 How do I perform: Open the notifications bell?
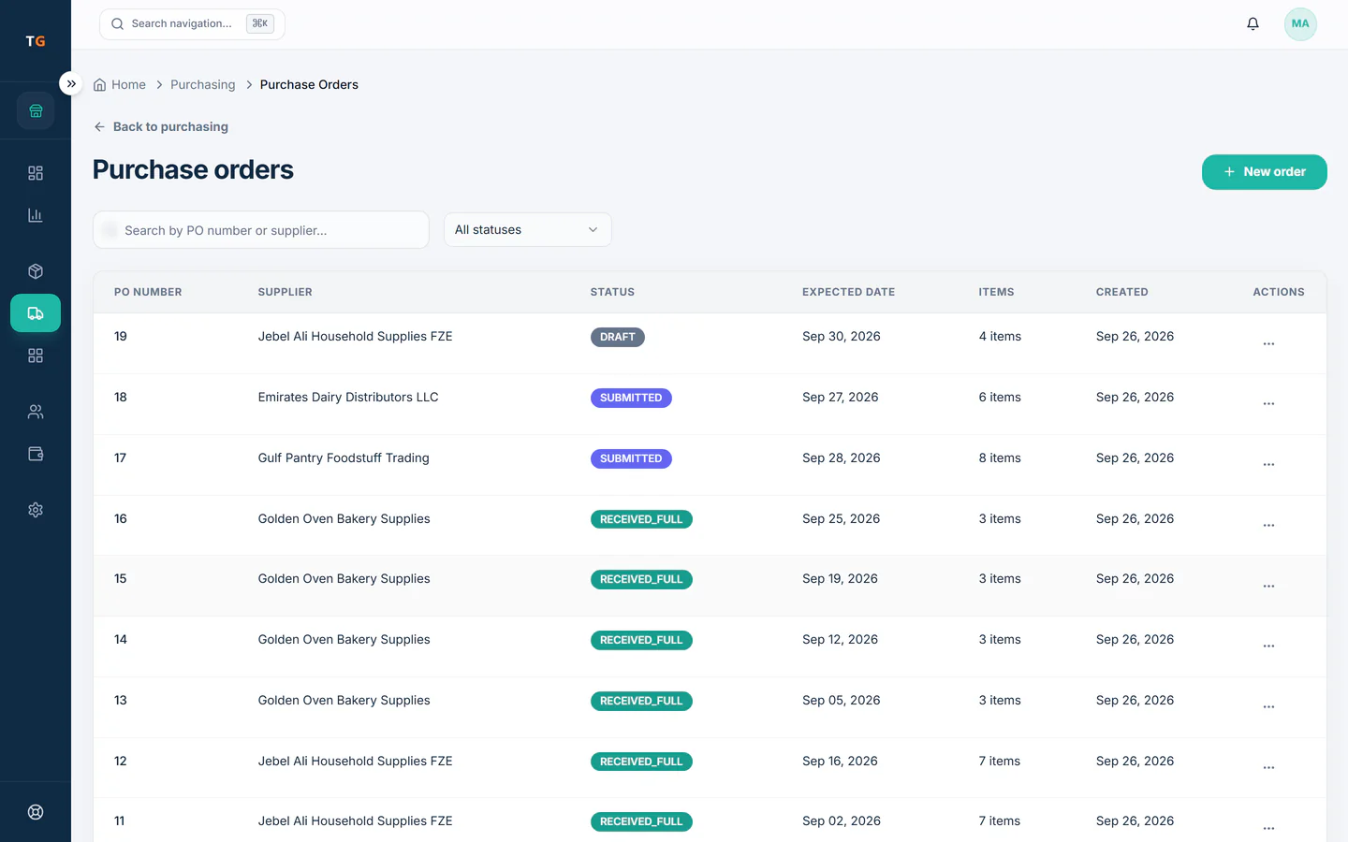(x=1253, y=24)
